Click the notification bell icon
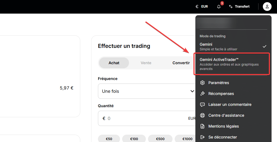The image size is (277, 142). click(219, 7)
